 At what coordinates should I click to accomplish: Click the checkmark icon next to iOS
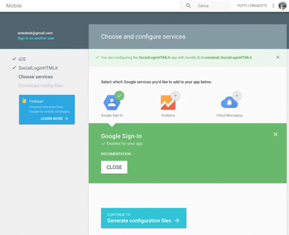[14, 59]
